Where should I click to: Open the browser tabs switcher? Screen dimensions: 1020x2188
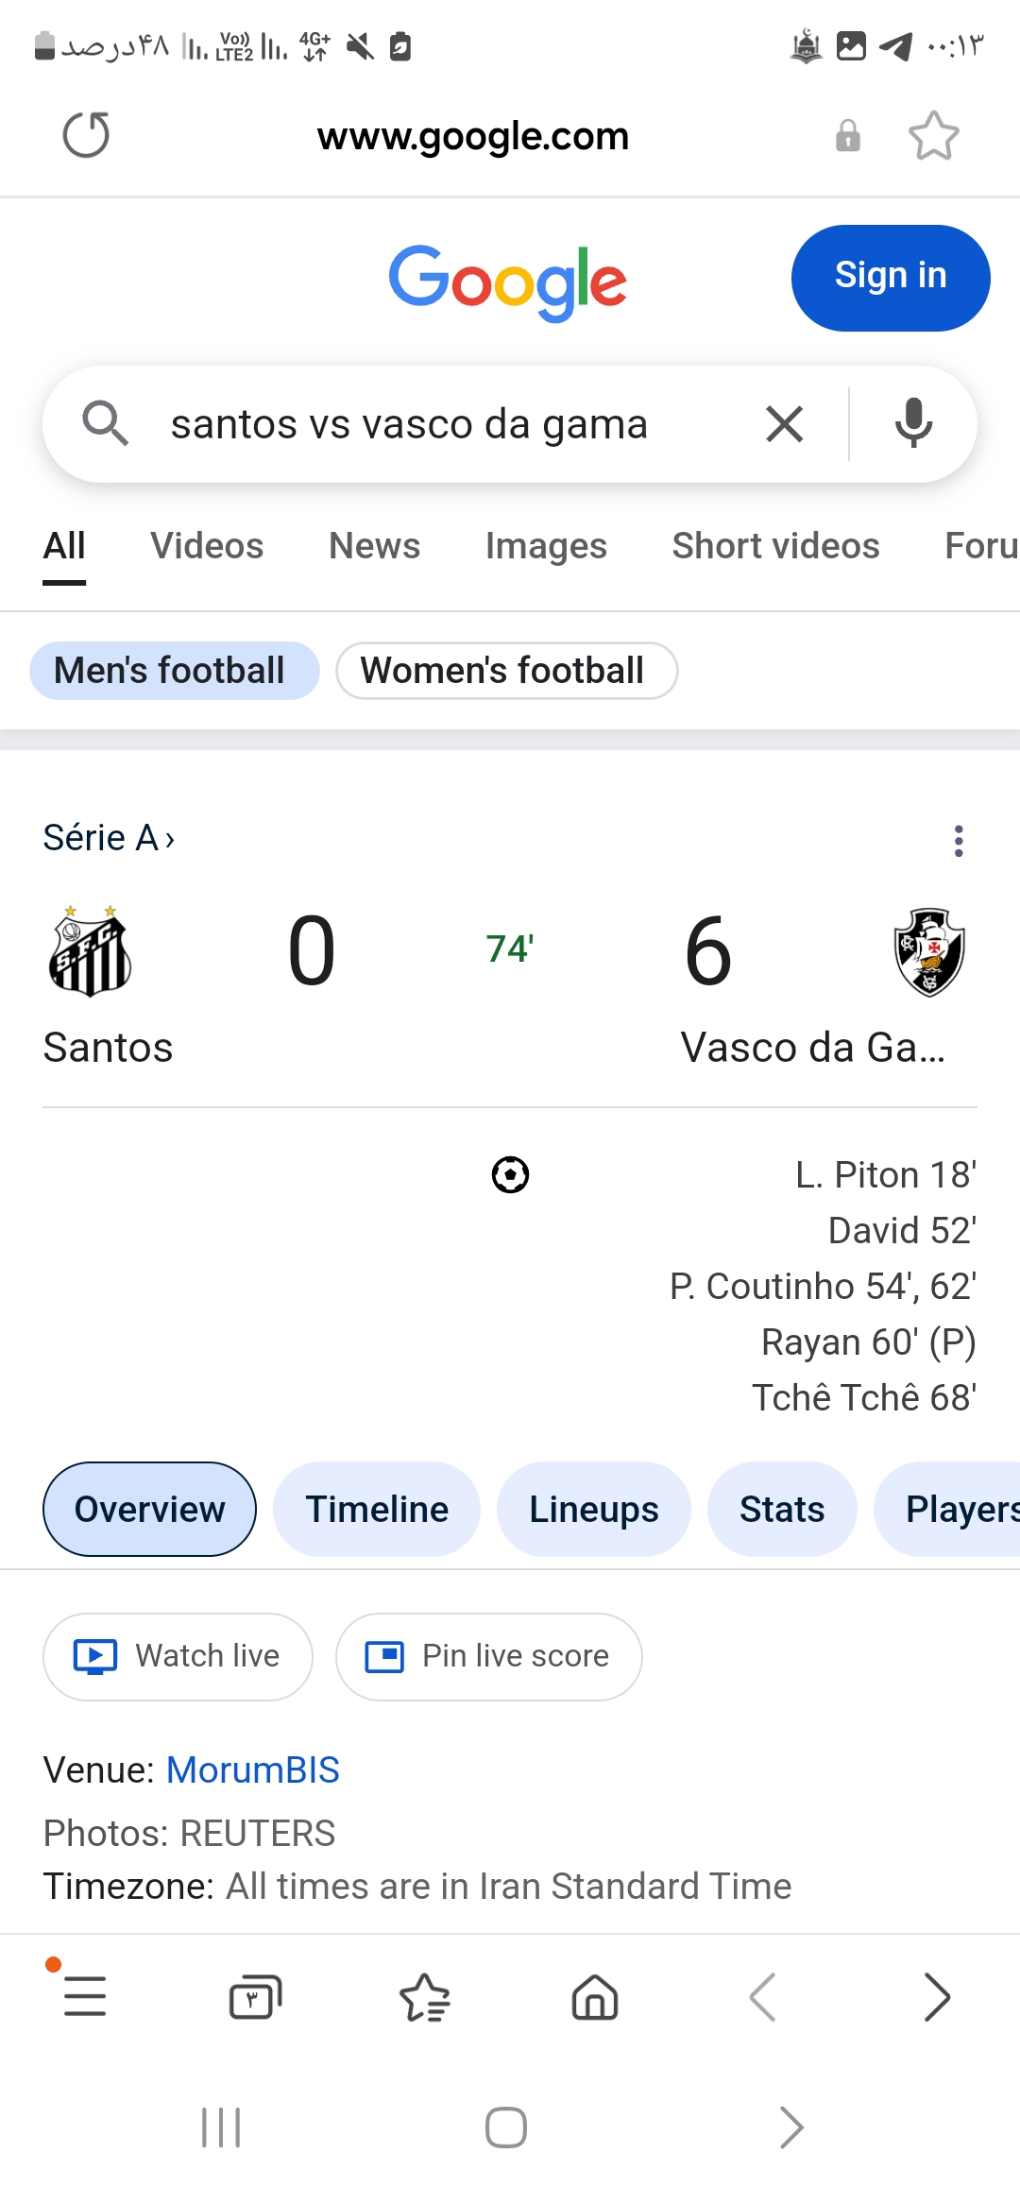coord(255,1997)
